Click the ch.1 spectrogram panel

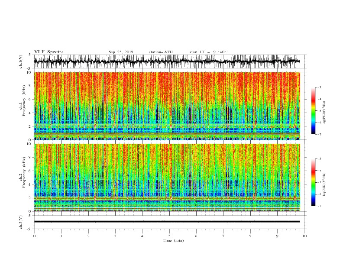[x=167, y=106]
